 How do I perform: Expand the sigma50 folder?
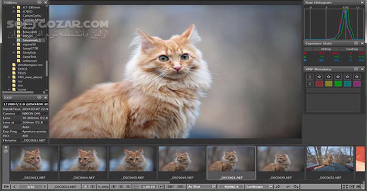click(x=14, y=44)
